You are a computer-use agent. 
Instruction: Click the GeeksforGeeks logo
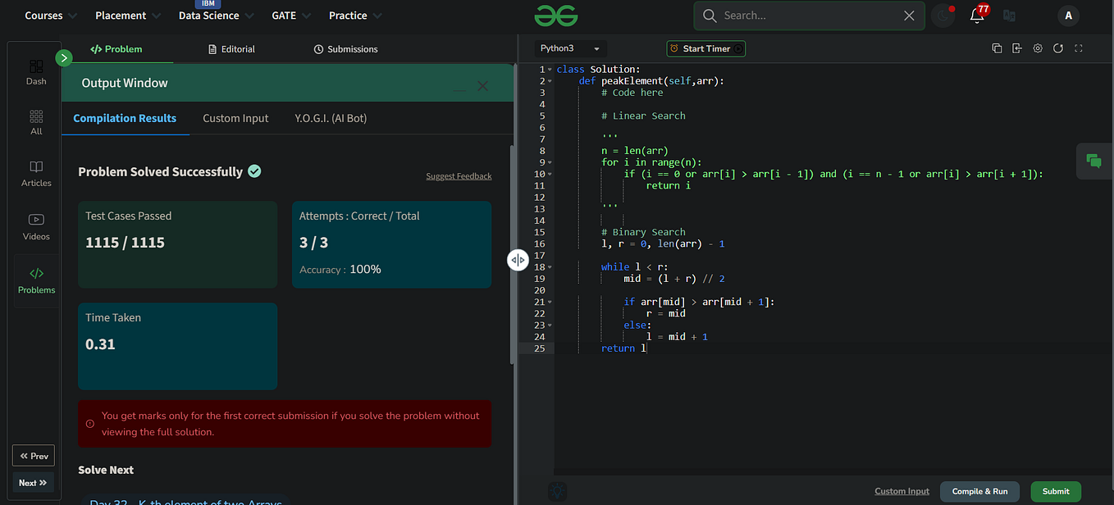(x=557, y=15)
